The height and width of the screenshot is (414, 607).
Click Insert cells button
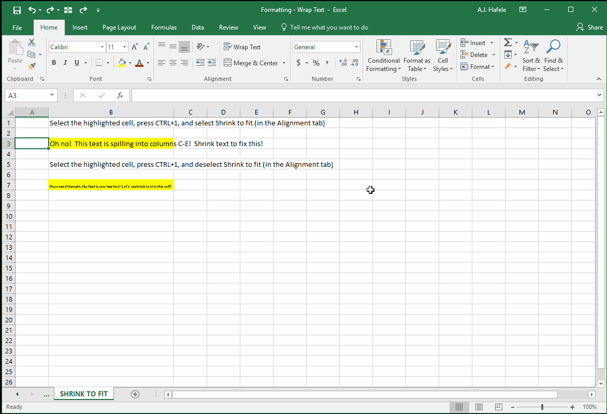pyautogui.click(x=473, y=42)
